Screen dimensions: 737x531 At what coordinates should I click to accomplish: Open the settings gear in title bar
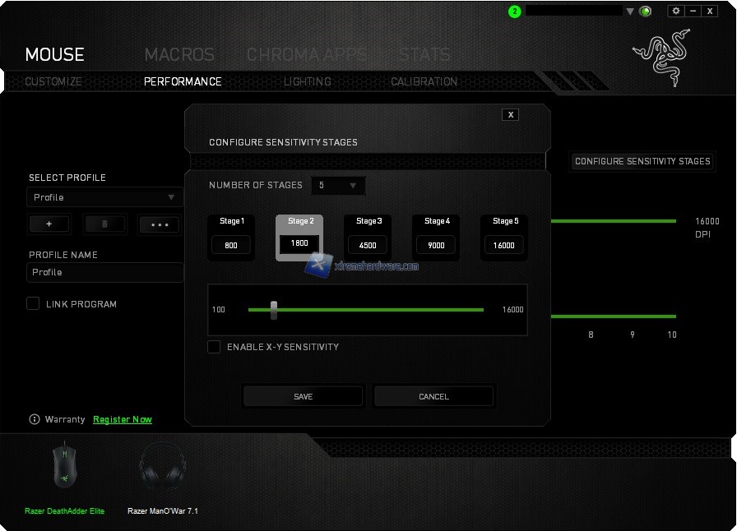click(676, 11)
